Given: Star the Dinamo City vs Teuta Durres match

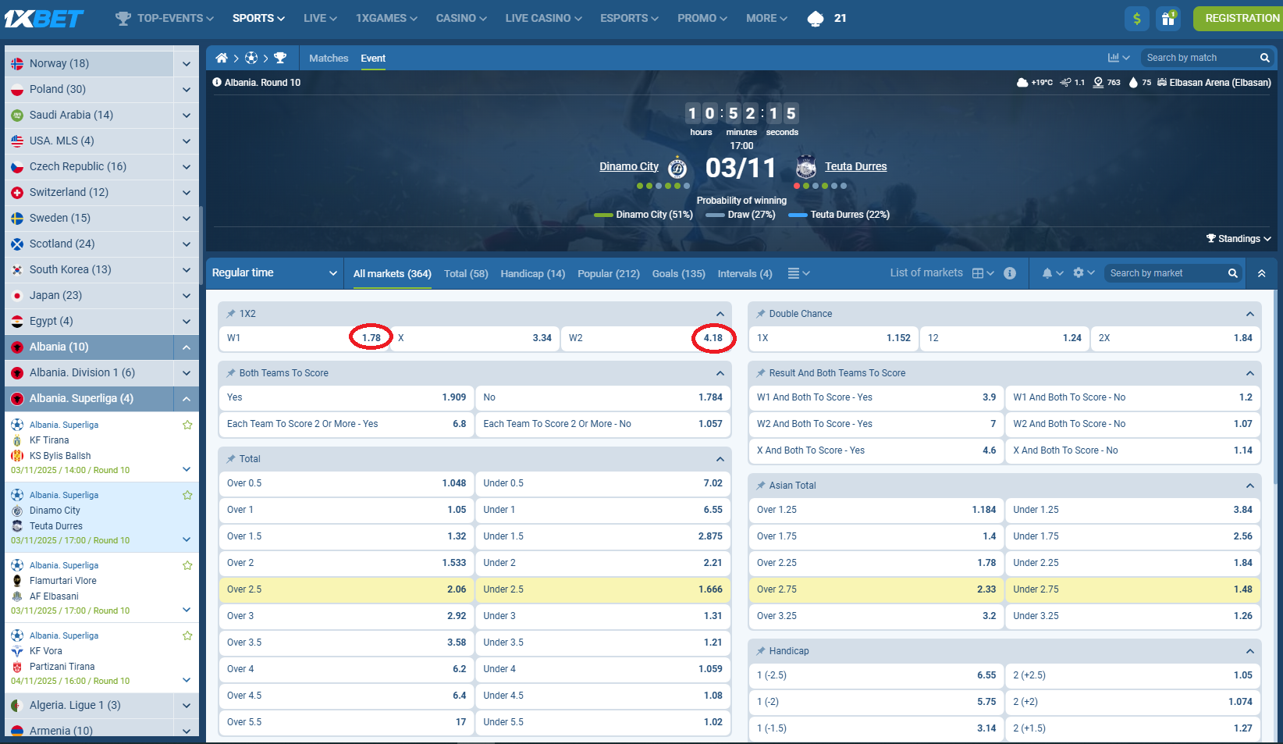Looking at the screenshot, I should [187, 494].
